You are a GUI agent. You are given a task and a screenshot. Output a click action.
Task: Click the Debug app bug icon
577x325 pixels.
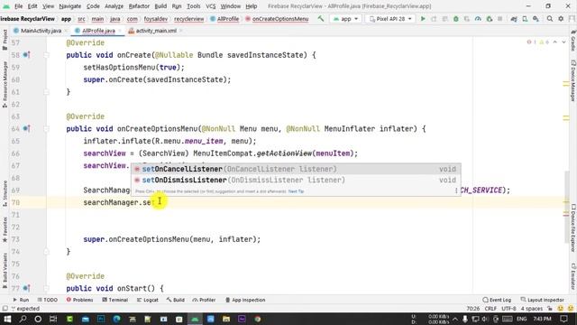(456, 18)
